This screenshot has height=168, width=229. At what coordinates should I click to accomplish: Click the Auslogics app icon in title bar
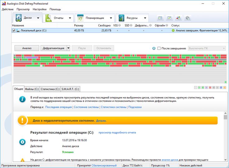tap(4, 3)
